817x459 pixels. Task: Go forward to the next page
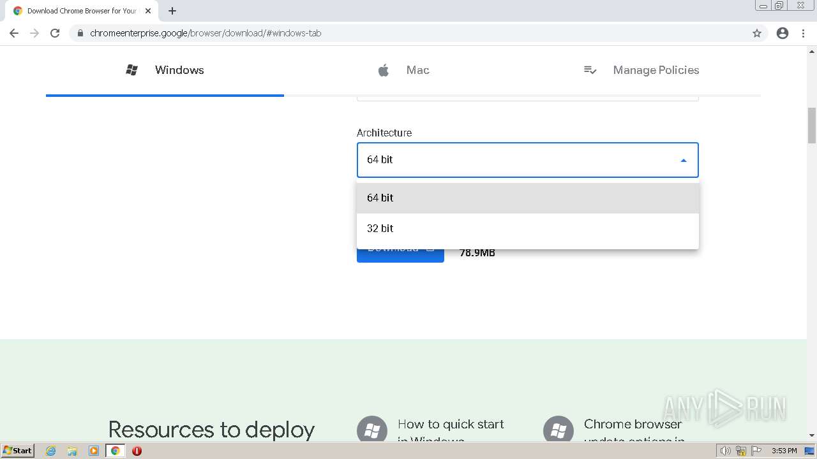[34, 33]
